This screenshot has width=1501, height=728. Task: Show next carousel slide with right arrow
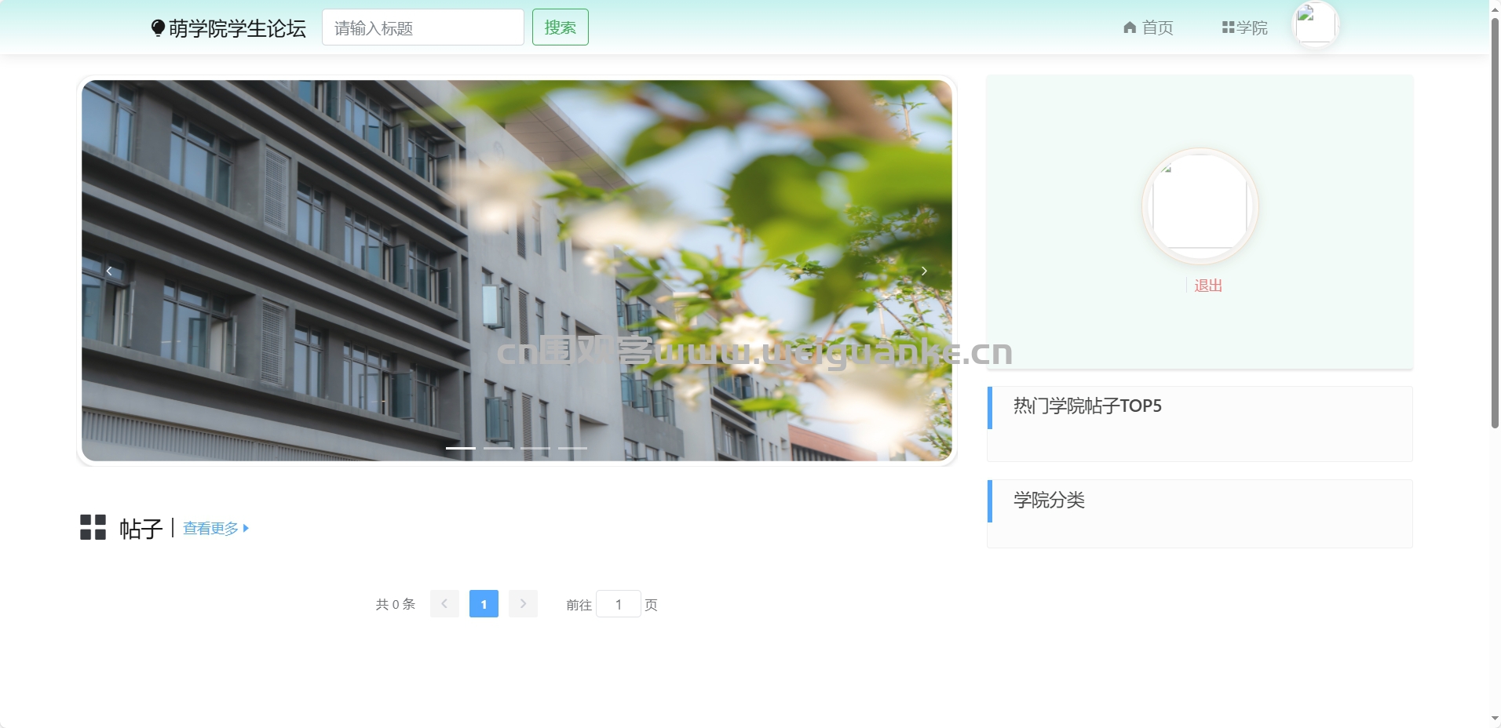click(924, 271)
